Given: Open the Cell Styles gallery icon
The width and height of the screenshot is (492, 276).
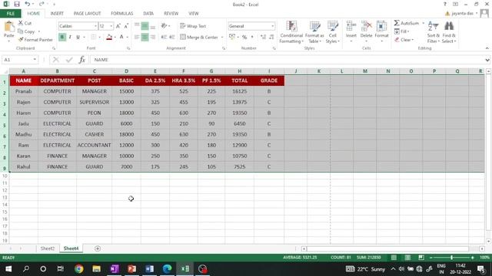Looking at the screenshot, I should [x=333, y=26].
